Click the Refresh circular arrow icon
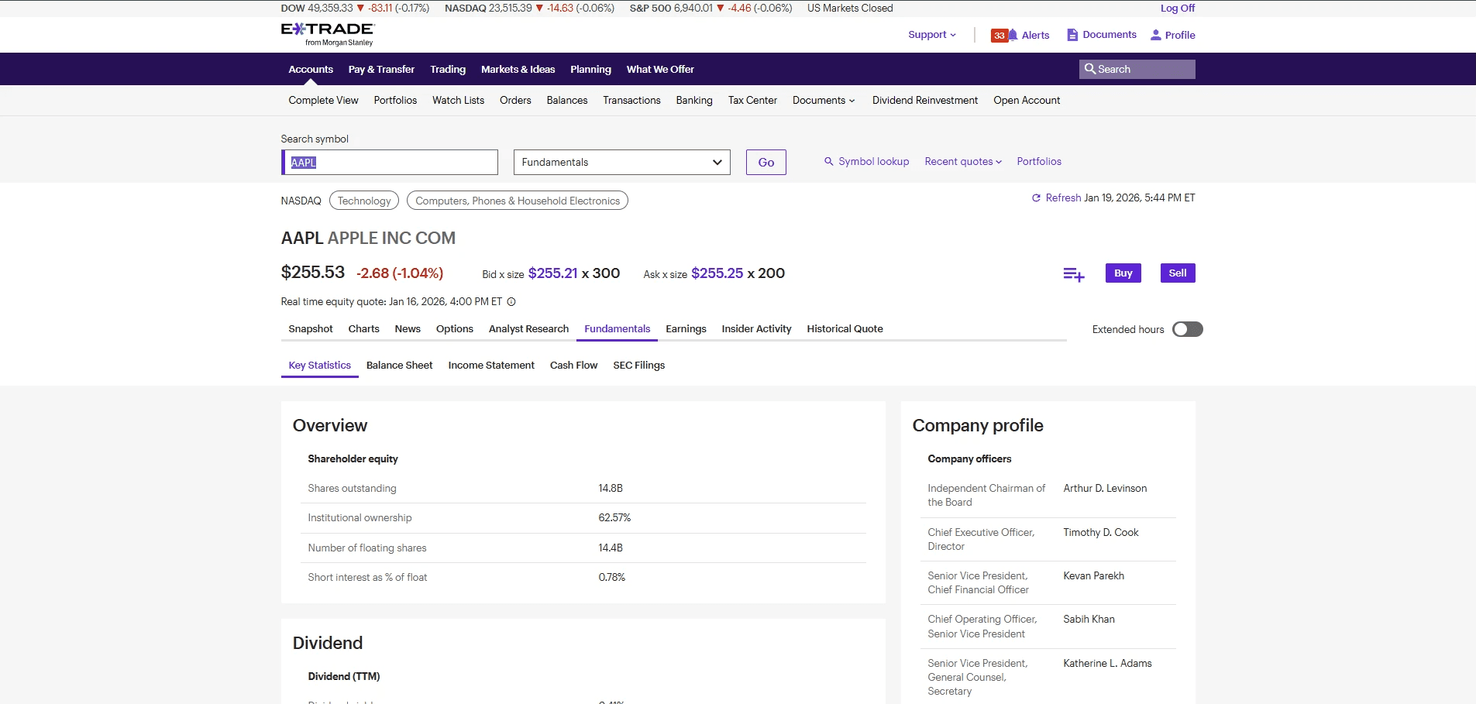This screenshot has height=704, width=1476. point(1036,198)
